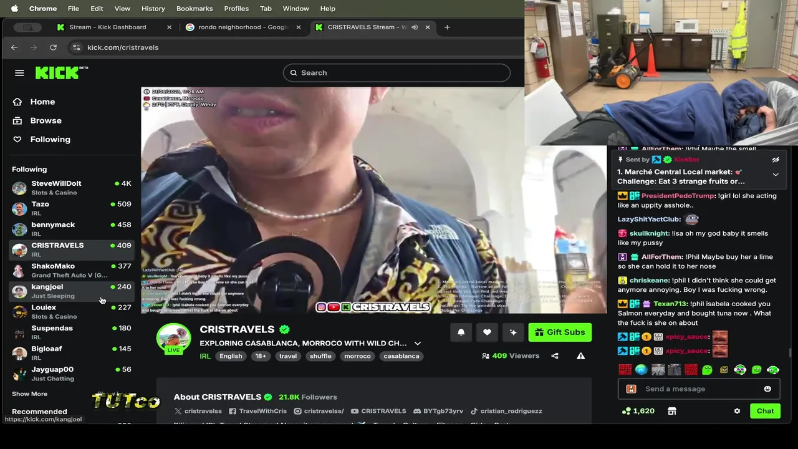
Task: Expand the stream title chevron
Action: (418, 344)
